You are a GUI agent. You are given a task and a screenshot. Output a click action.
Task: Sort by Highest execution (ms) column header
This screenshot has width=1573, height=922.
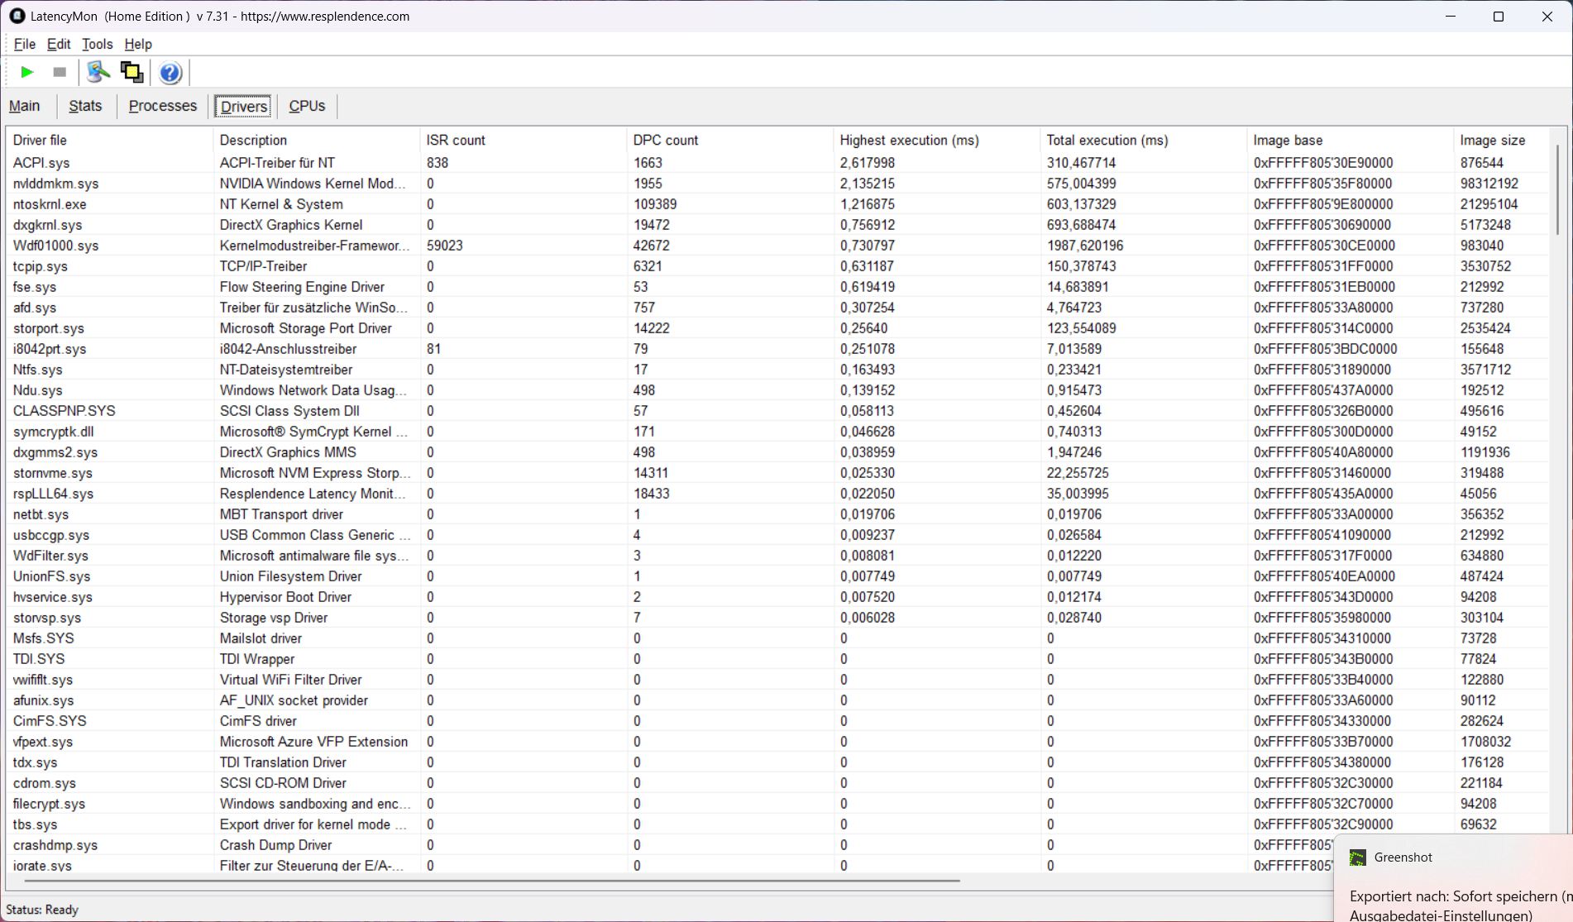909,140
